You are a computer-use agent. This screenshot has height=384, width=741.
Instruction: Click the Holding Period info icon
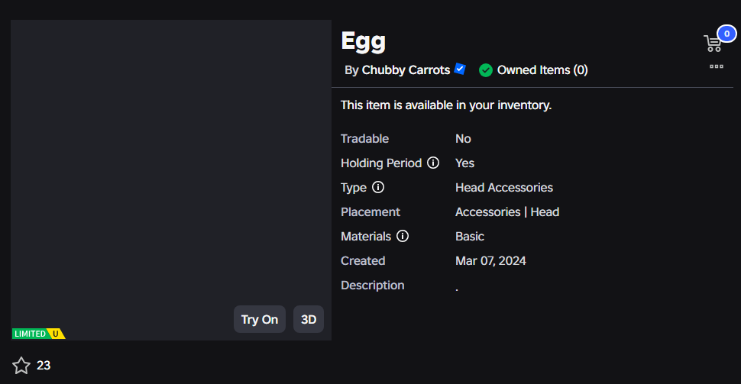(433, 163)
